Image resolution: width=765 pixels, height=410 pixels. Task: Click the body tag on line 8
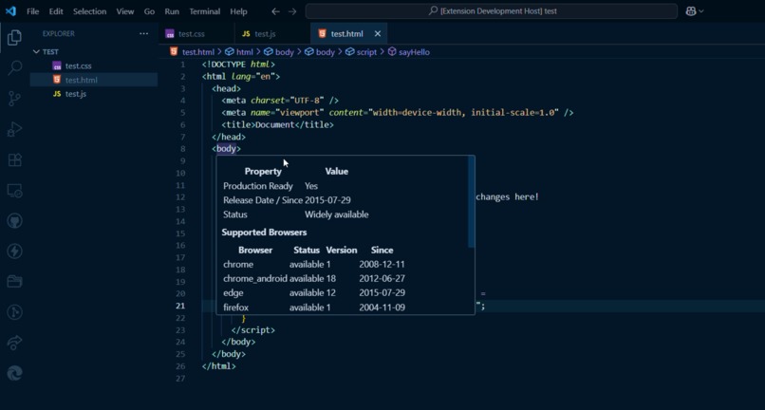227,148
